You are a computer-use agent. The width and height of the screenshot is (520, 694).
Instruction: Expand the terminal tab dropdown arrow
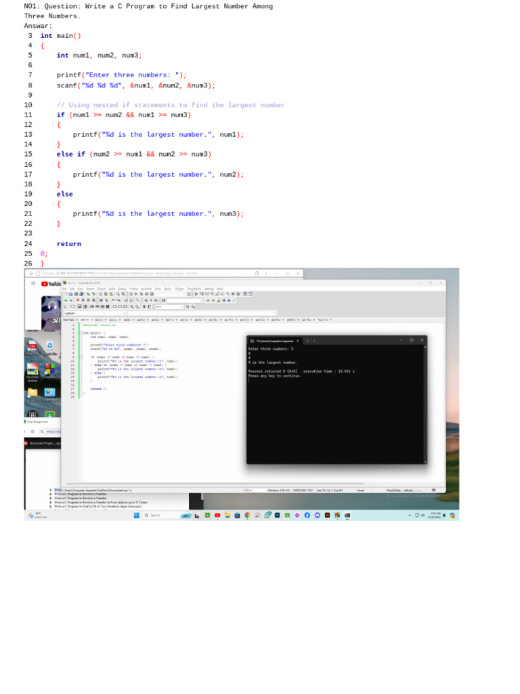coord(314,340)
